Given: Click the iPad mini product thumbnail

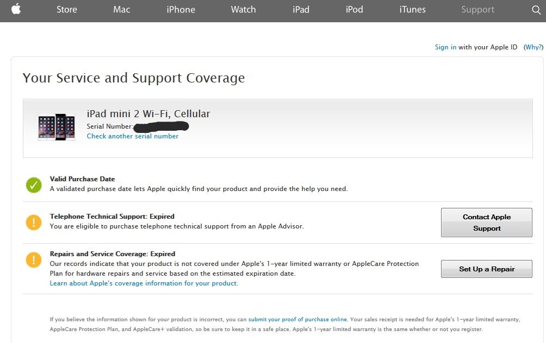Looking at the screenshot, I should point(57,127).
